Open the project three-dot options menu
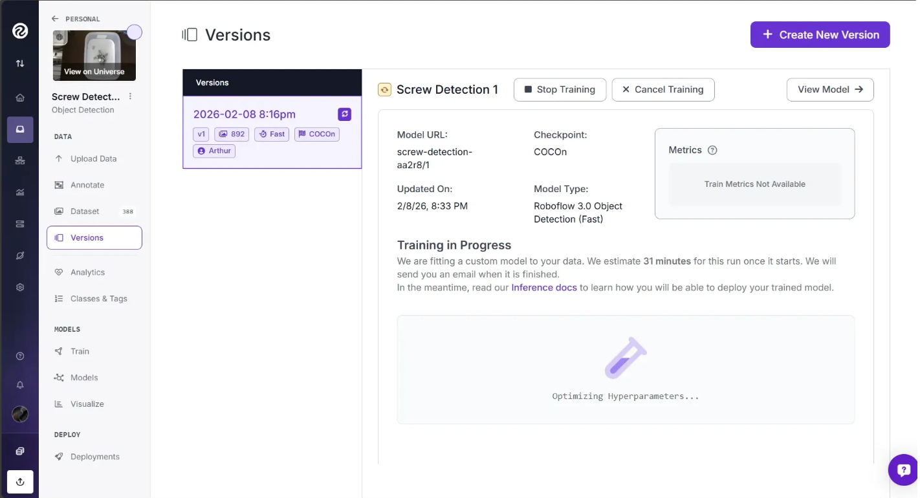 tap(130, 96)
